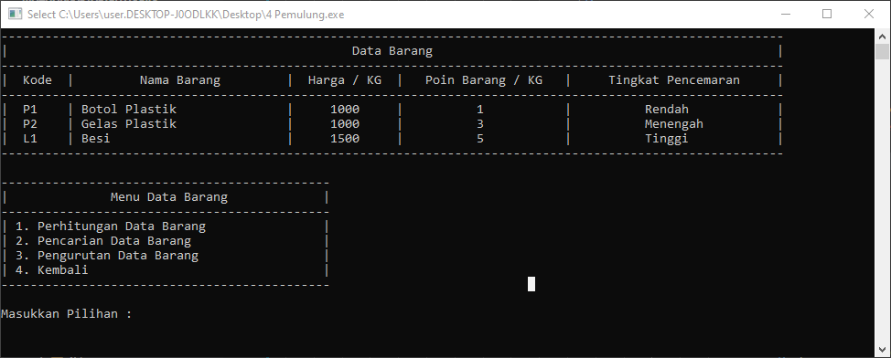
Task: Click point value '3' for Gelas Plastik
Action: tap(480, 123)
